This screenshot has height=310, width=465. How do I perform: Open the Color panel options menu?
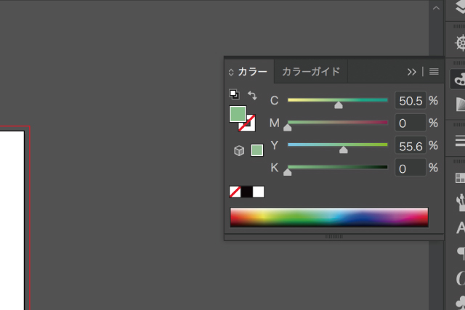[434, 72]
